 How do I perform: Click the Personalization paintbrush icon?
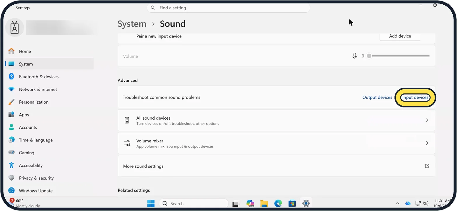coord(11,102)
